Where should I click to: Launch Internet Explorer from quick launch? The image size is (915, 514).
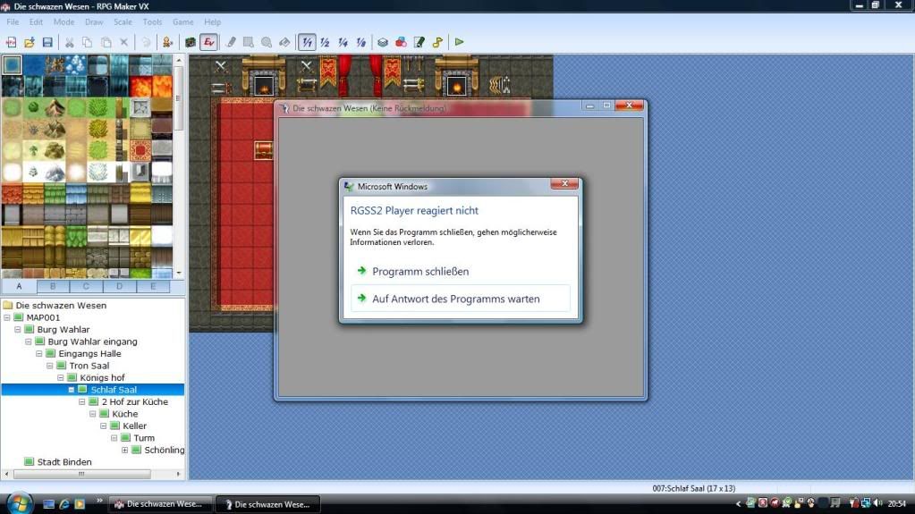coord(64,503)
